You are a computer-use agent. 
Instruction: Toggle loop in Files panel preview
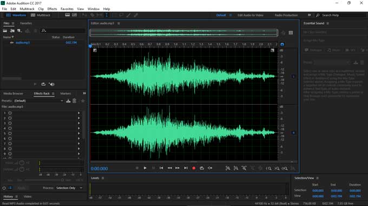pos(43,84)
